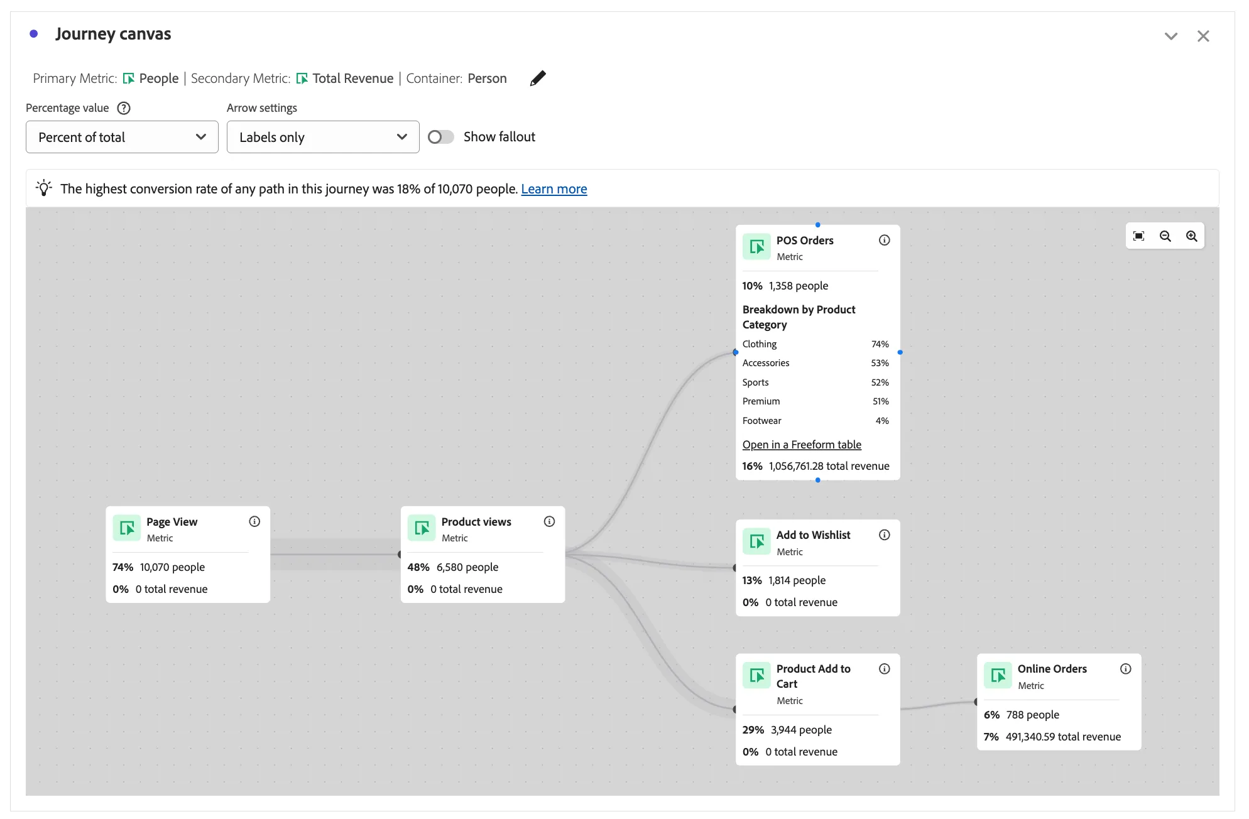Click '491,340.59 total revenue' in Online Orders
1249x819 pixels.
(1063, 737)
